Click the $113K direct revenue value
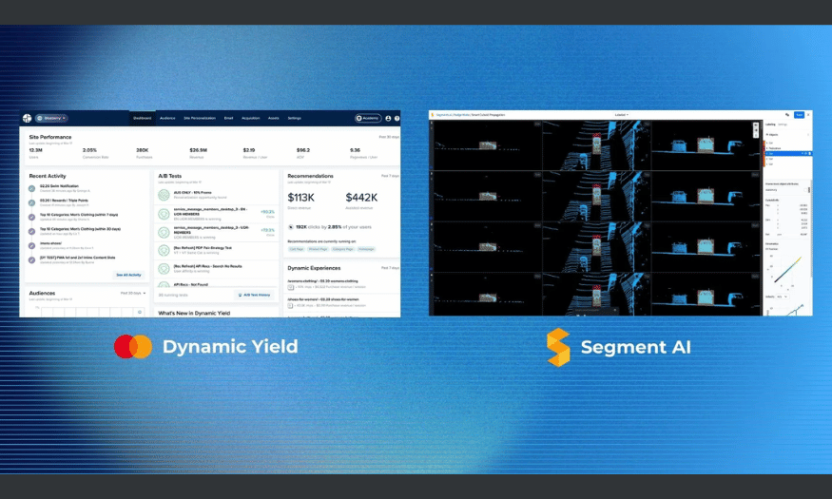This screenshot has height=499, width=832. point(300,198)
